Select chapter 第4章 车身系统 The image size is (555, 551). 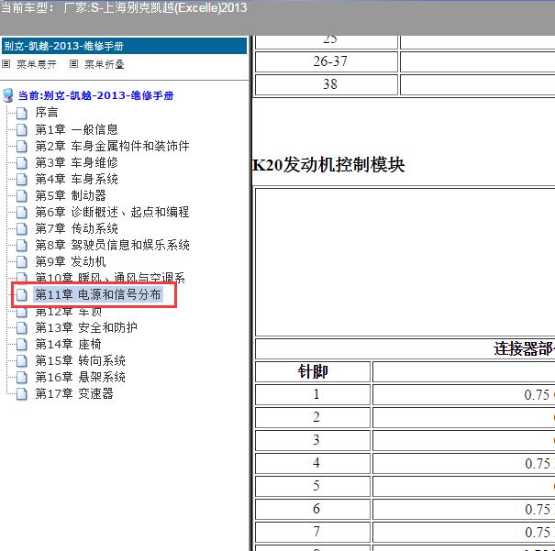click(76, 180)
